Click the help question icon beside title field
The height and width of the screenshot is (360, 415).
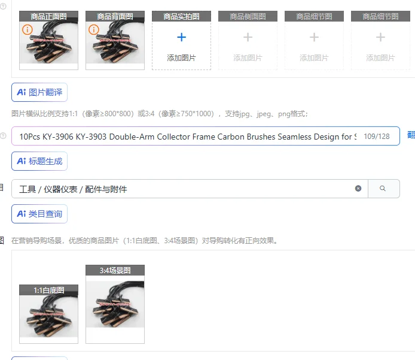pyautogui.click(x=3, y=136)
